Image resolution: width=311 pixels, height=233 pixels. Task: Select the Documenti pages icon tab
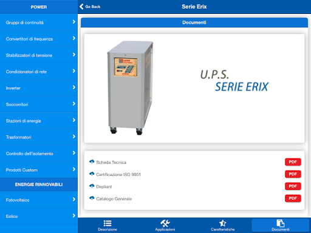(281, 225)
